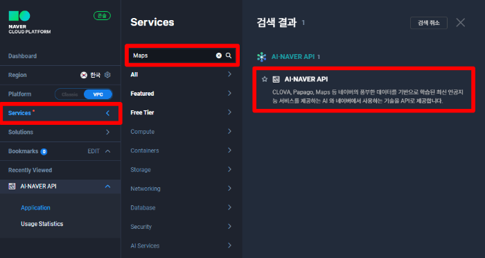This screenshot has width=485, height=258.
Task: Click AI·NAVER API icon in Recently Viewed
Action: click(12, 186)
